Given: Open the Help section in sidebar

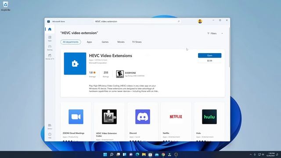Looking at the screenshot, I should 50,136.
